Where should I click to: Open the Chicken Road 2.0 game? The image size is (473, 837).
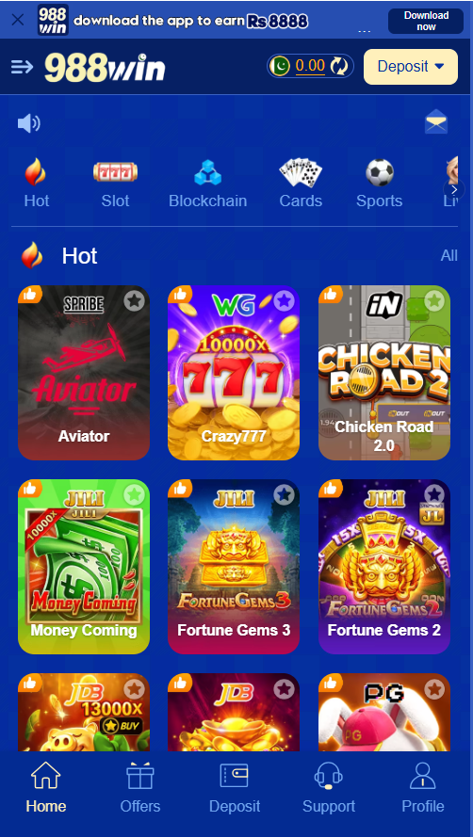click(384, 373)
